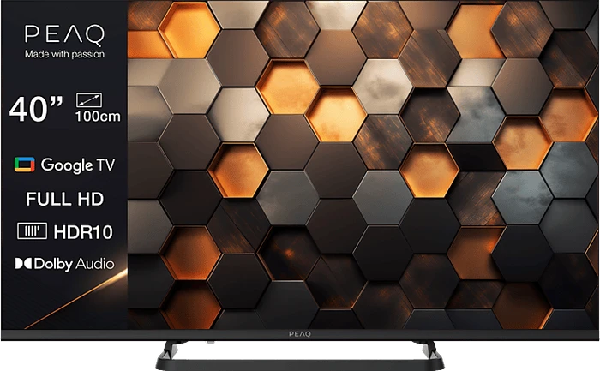Click the HDR10 bars icon

point(33,231)
